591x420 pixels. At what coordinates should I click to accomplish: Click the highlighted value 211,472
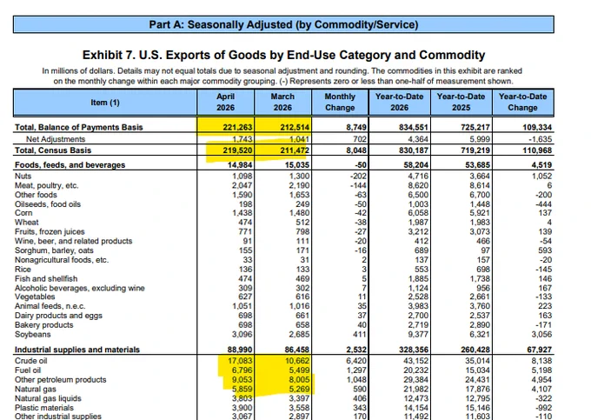tap(295, 150)
